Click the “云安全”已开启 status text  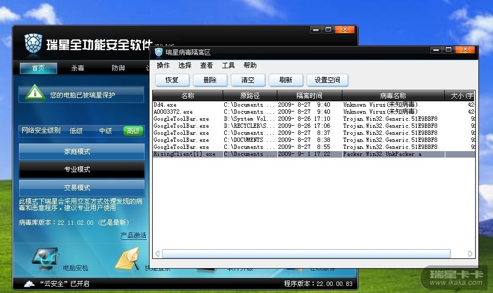[x=64, y=284]
